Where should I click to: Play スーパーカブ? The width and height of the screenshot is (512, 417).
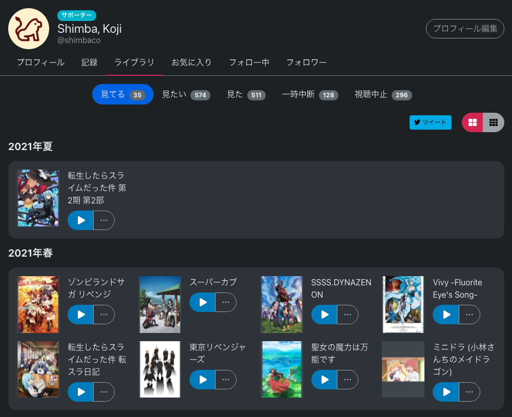(202, 302)
